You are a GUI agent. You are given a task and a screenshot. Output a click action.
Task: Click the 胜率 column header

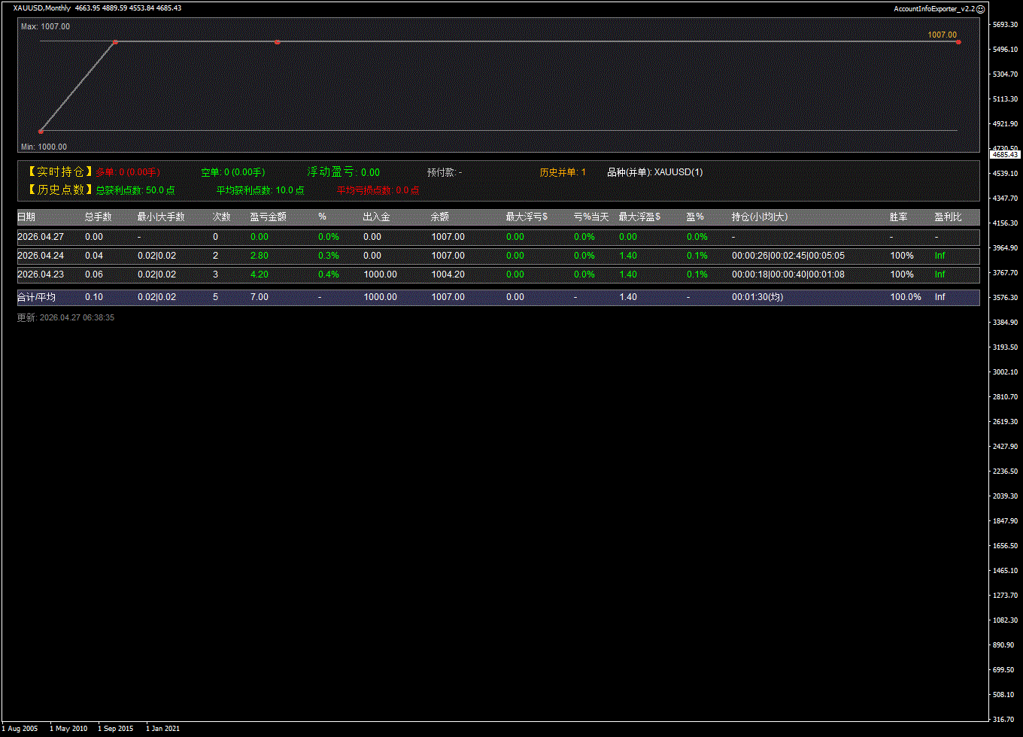tap(898, 217)
